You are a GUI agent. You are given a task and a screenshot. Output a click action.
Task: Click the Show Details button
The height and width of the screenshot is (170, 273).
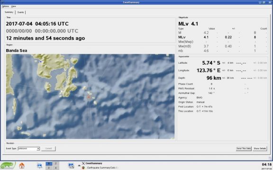click(x=260, y=148)
